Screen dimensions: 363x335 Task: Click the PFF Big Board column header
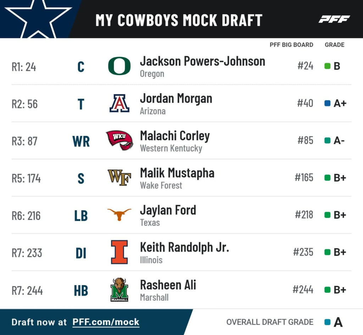291,45
